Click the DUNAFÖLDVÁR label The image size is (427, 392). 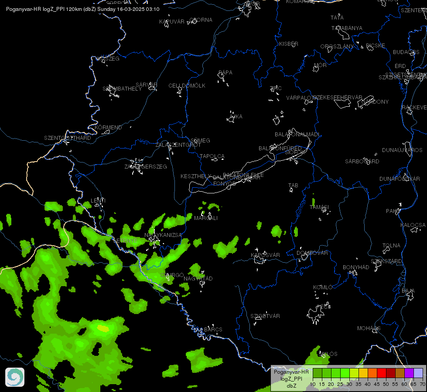click(400, 179)
